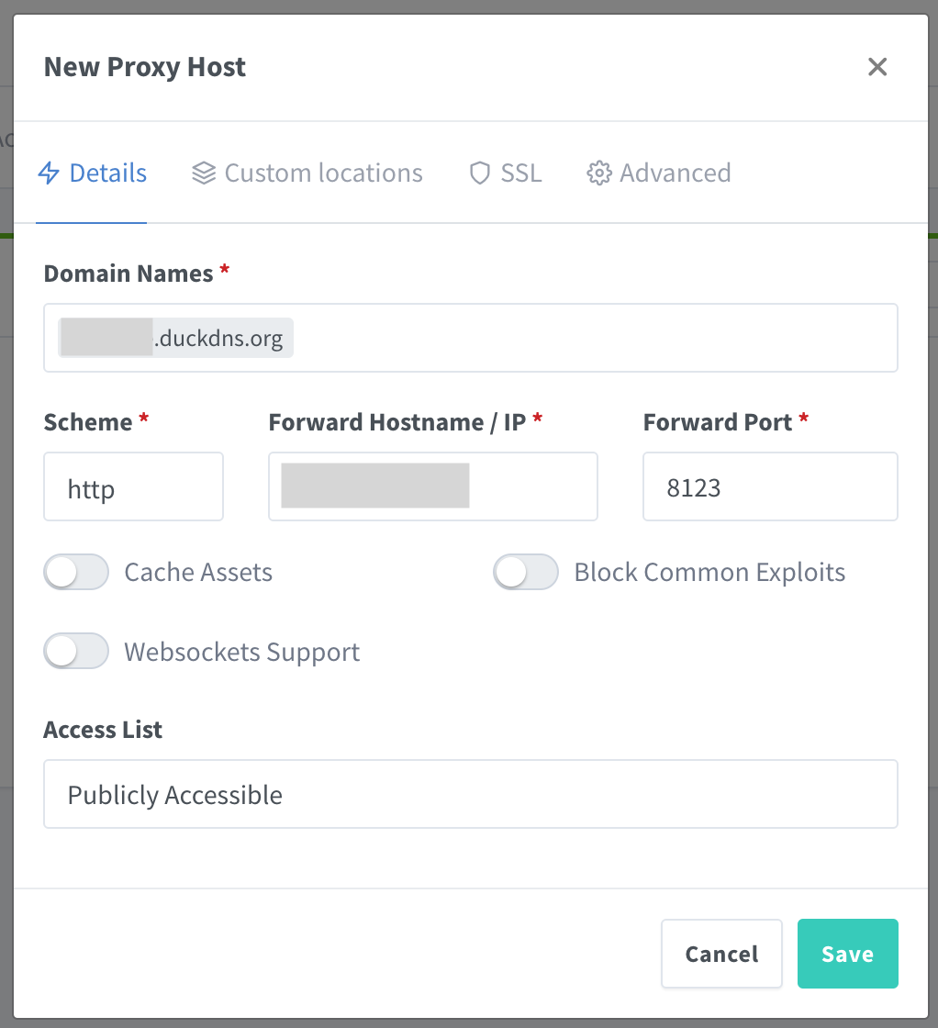The height and width of the screenshot is (1028, 938).
Task: Click the empty area of the Domain Names field
Action: [x=597, y=339]
